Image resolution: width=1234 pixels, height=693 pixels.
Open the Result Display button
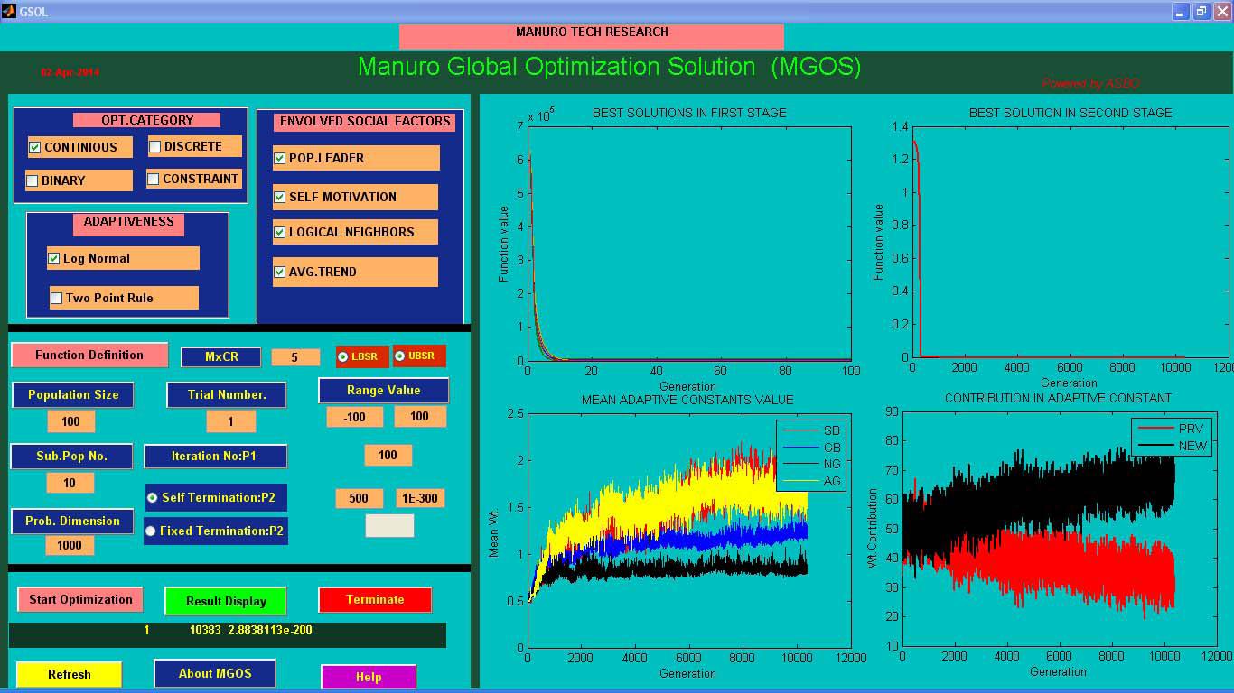click(x=226, y=601)
